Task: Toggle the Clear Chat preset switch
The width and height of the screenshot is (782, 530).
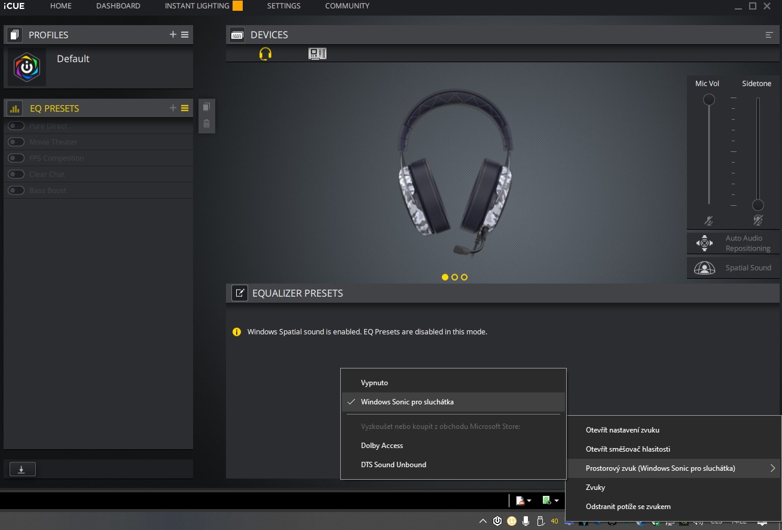Action: click(16, 174)
